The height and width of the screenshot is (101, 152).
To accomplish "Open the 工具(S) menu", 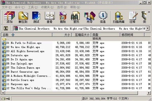I will pyautogui.click(x=33, y=7).
